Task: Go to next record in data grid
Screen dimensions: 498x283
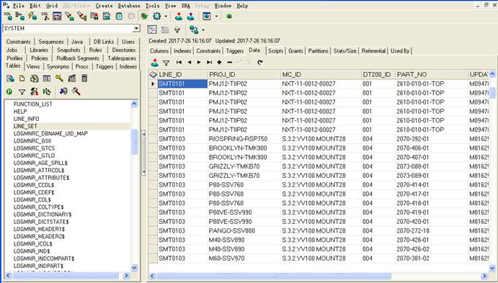Action: pos(199,63)
